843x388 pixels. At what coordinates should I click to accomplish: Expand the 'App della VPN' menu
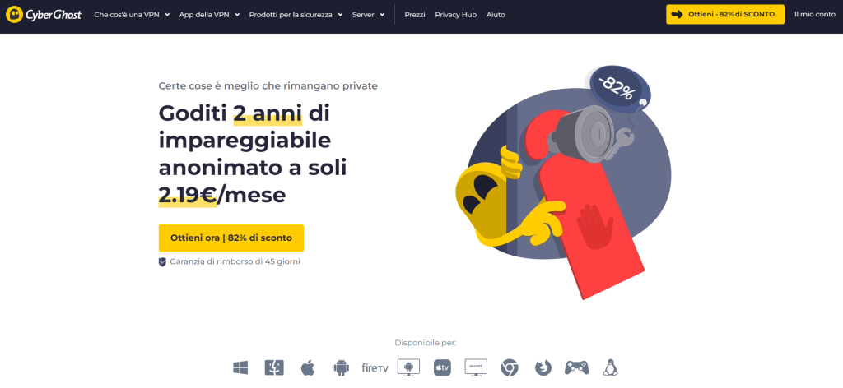coord(209,15)
